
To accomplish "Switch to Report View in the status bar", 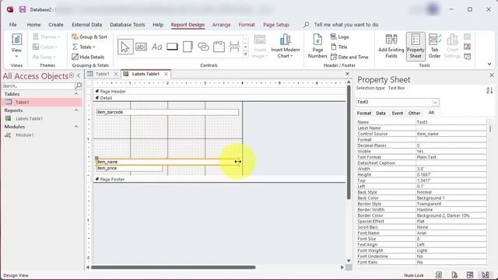I will click(439, 275).
